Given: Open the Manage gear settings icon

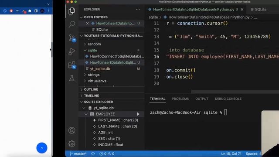Looking at the screenshot, I should click(71, 143).
